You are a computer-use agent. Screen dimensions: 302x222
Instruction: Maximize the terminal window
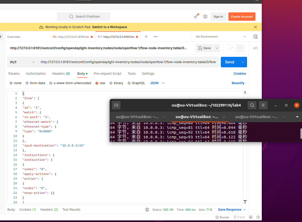pos(286,105)
